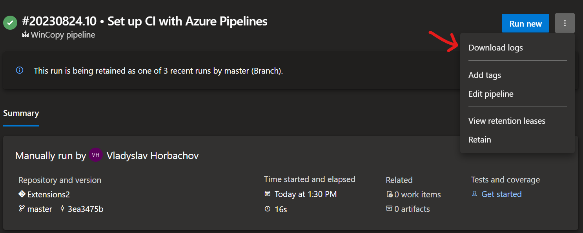Click the clock icon beside 16s
Viewport: 583px width, 233px height.
268,209
